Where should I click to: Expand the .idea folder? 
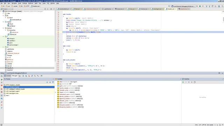click(3, 13)
